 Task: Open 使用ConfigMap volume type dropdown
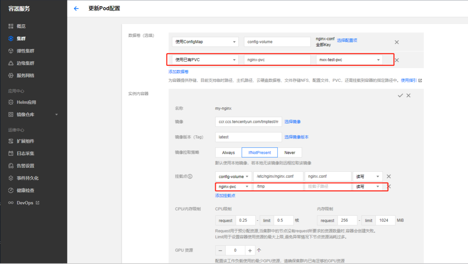pyautogui.click(x=205, y=42)
